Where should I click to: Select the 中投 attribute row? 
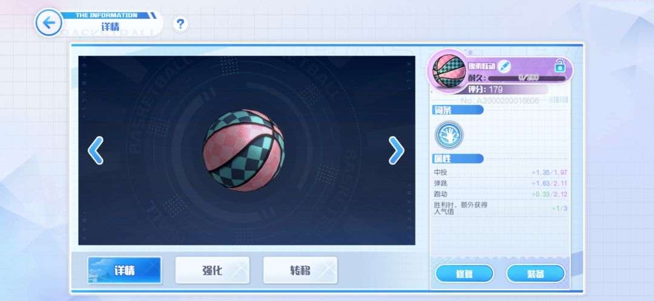501,172
